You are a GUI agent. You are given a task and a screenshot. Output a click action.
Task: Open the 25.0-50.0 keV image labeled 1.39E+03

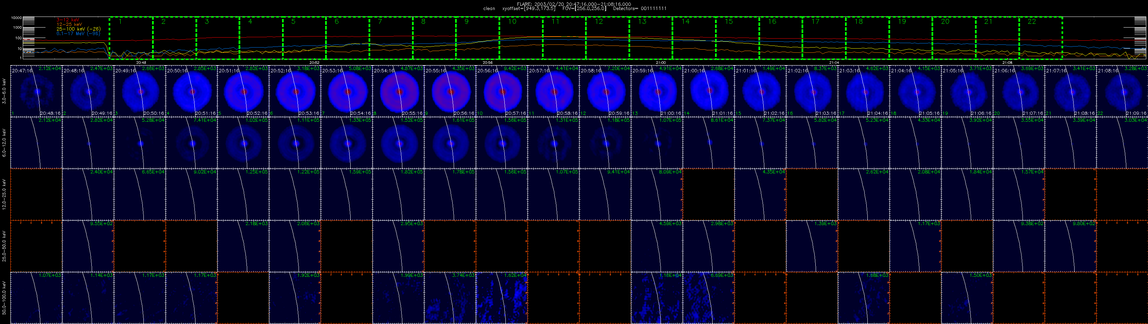(812, 246)
